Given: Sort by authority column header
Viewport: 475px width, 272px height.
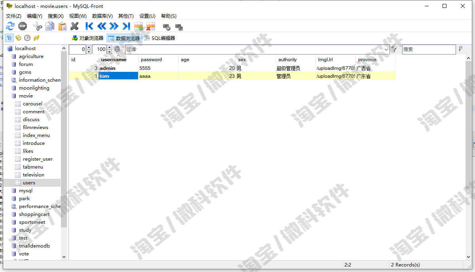Looking at the screenshot, I should click(296, 60).
